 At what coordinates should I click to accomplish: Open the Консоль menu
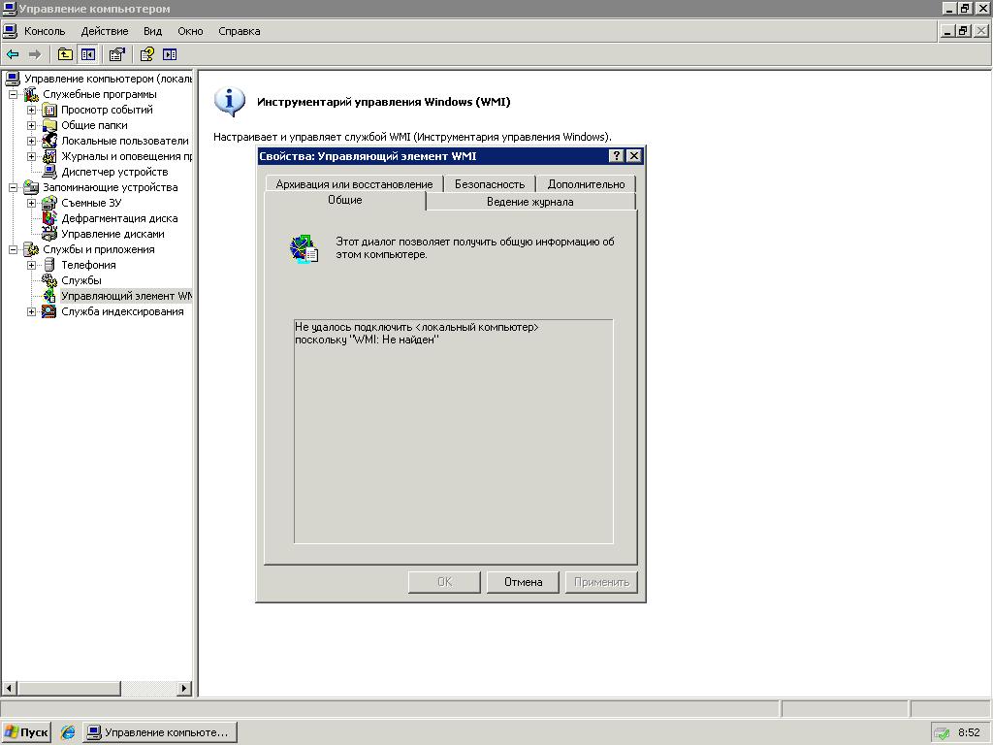pos(45,31)
